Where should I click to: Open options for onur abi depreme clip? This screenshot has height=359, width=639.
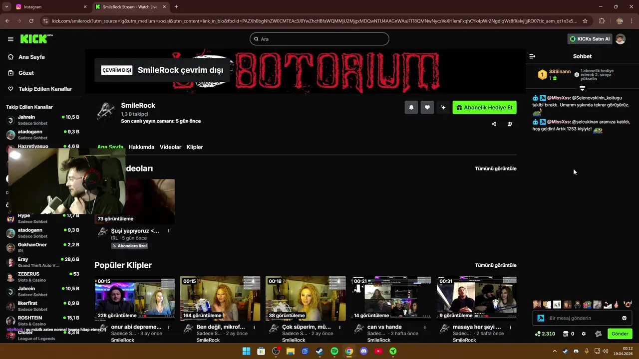[x=169, y=327]
